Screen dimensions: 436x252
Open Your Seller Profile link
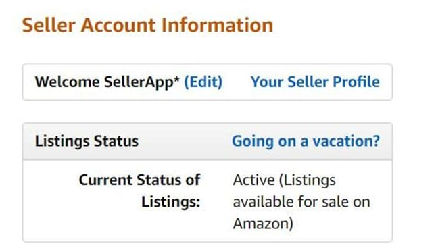click(315, 82)
